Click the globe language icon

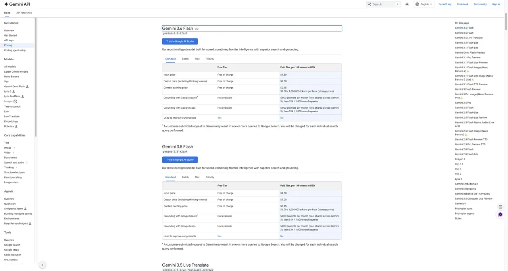(417, 4)
